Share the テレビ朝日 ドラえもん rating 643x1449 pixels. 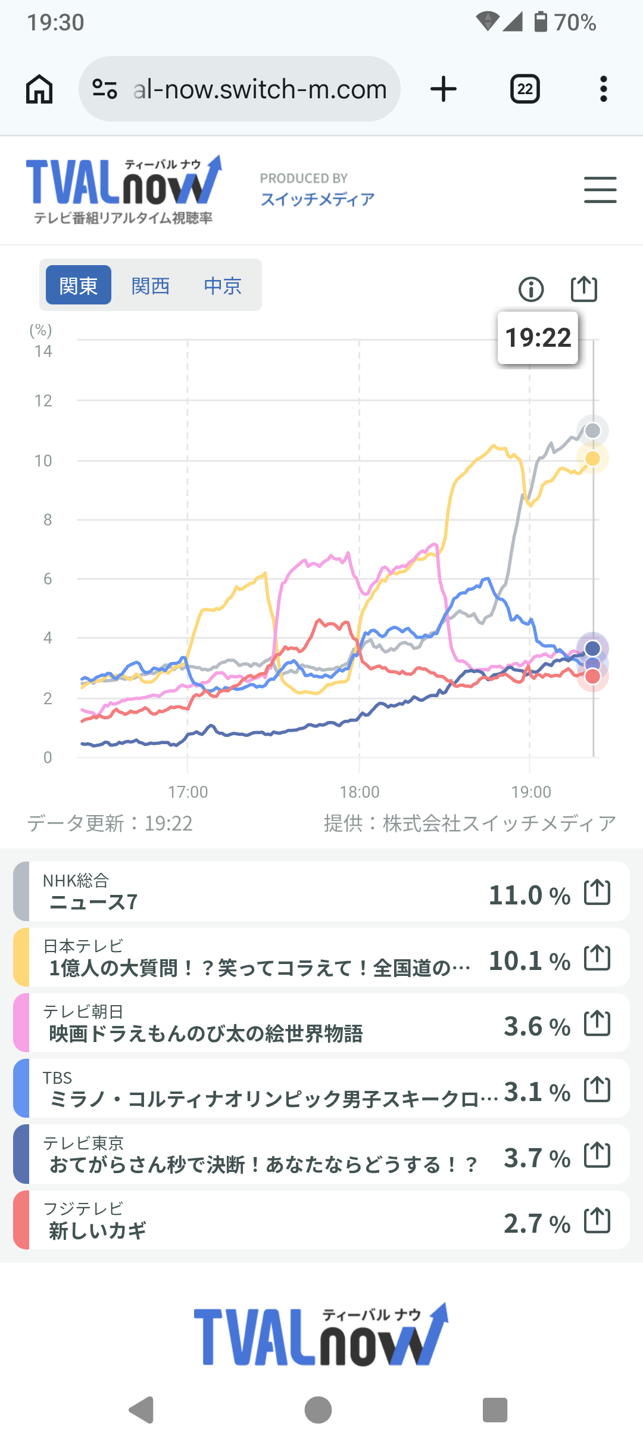pyautogui.click(x=597, y=1023)
